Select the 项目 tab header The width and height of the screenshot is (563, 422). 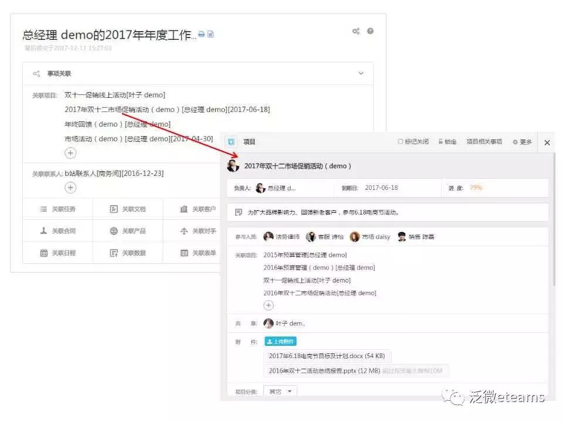(x=249, y=141)
